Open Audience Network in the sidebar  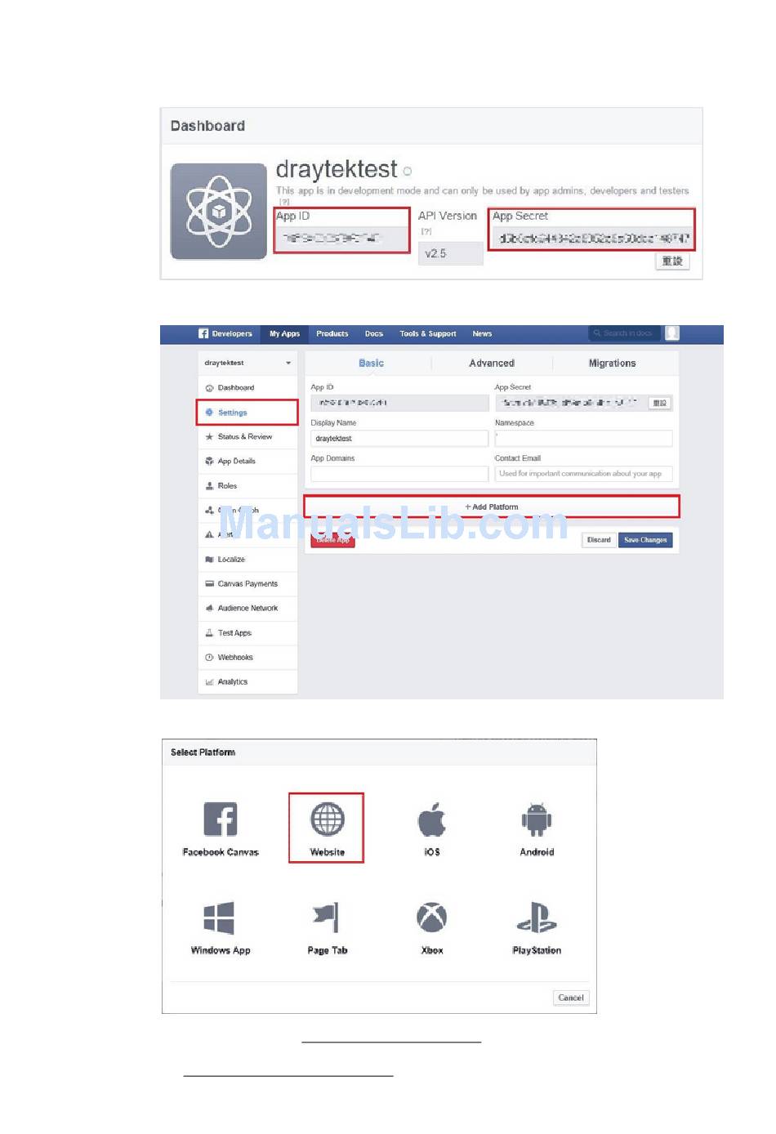click(x=248, y=609)
